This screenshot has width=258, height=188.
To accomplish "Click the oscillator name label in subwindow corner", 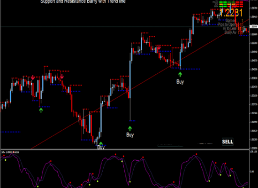I will tap(10, 152).
